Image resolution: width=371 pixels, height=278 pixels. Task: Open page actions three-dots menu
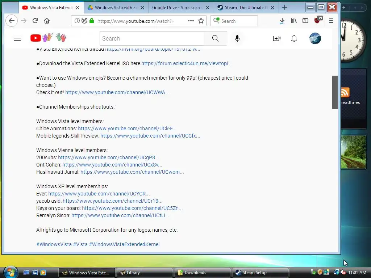click(191, 21)
